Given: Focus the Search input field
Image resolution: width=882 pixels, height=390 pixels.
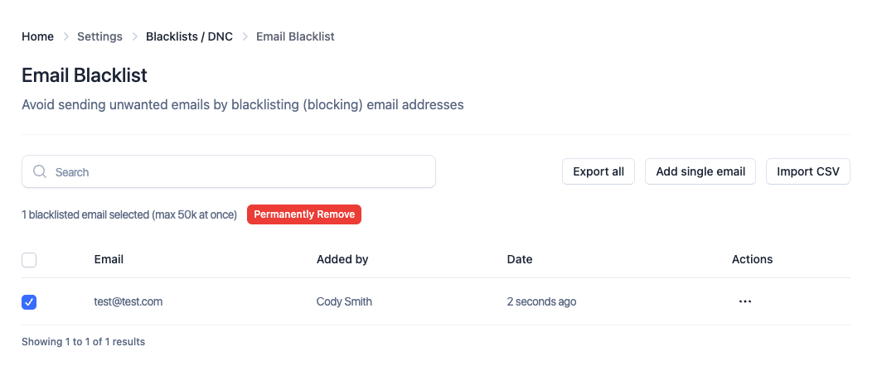Looking at the screenshot, I should click(240, 172).
